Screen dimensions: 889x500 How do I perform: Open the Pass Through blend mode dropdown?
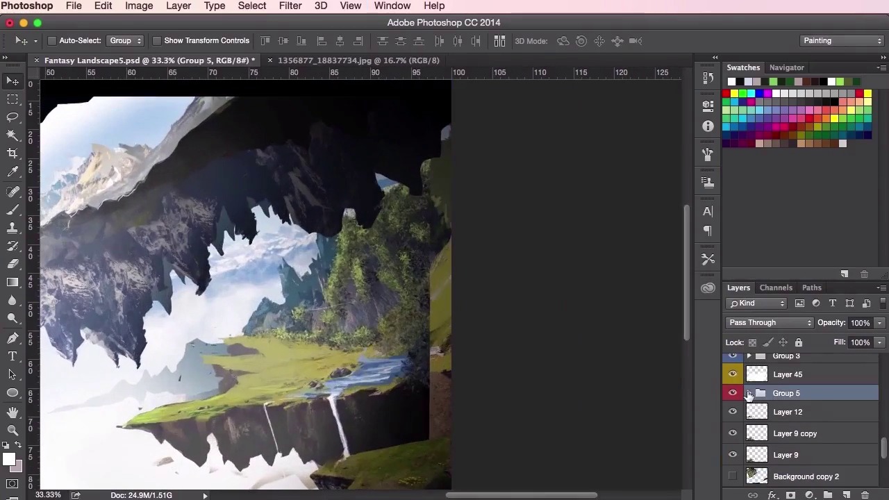click(x=770, y=323)
